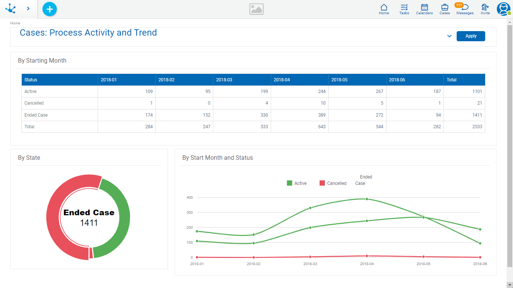
Task: Toggle Cancelled series in chart legend
Action: click(333, 183)
